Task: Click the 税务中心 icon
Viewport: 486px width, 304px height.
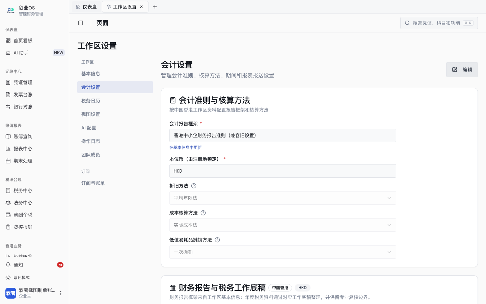Action: tap(8, 191)
